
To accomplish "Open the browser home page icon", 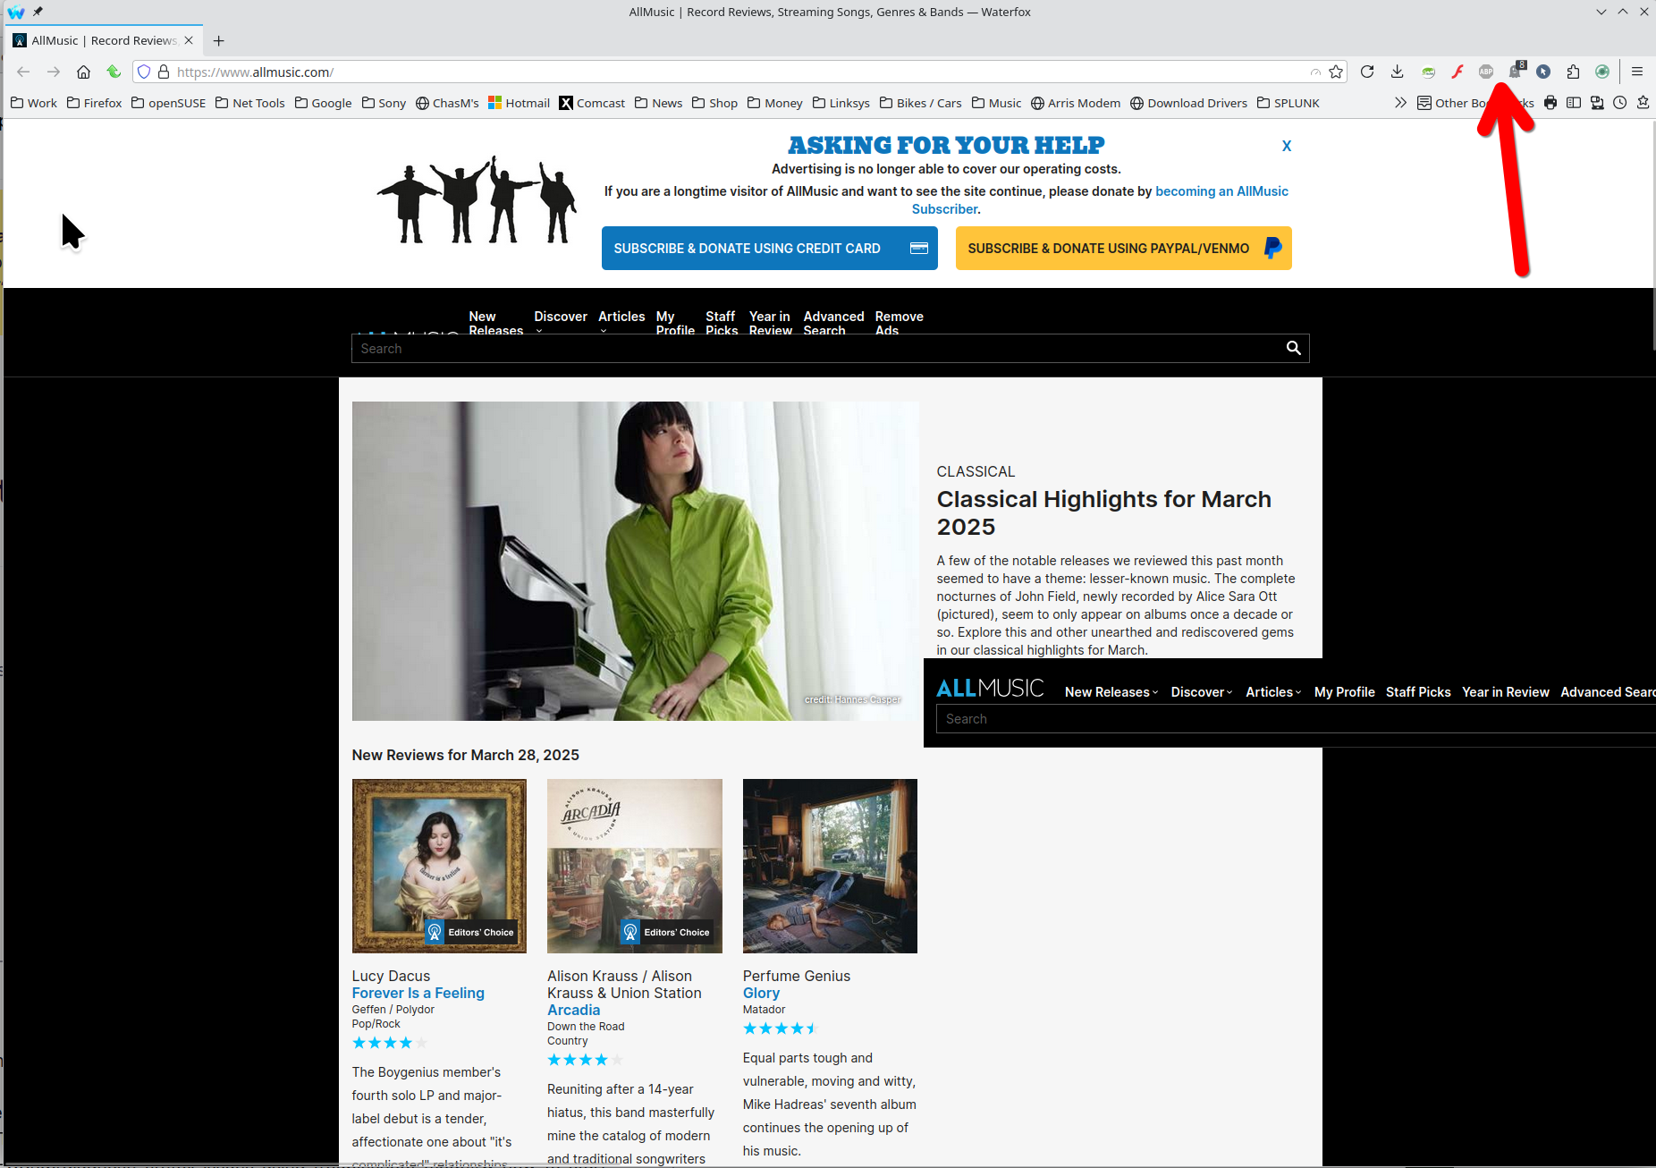I will click(x=83, y=72).
